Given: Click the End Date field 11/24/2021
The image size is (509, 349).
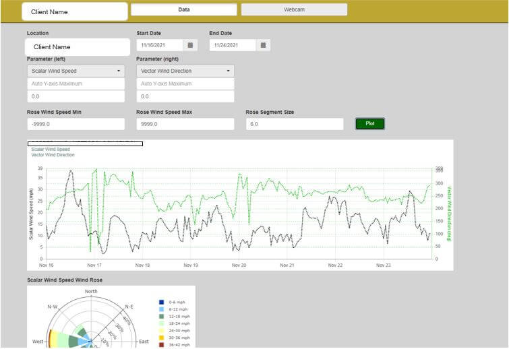Looking at the screenshot, I should point(233,45).
